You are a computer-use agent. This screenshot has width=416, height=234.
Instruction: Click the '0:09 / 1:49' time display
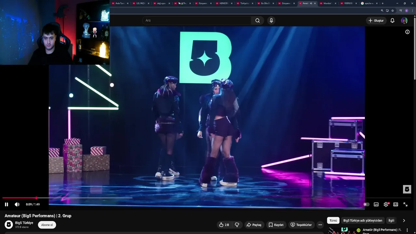pyautogui.click(x=33, y=204)
